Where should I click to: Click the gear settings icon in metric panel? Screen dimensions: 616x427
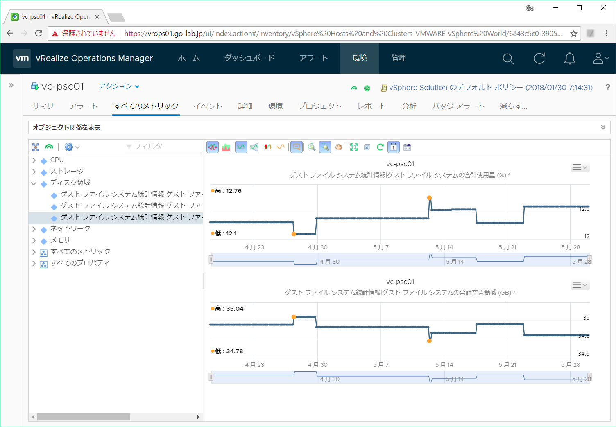coord(68,147)
